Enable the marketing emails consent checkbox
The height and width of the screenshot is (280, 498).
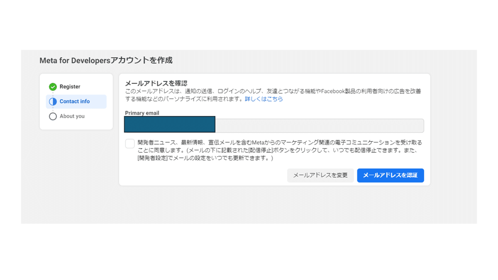coord(130,144)
